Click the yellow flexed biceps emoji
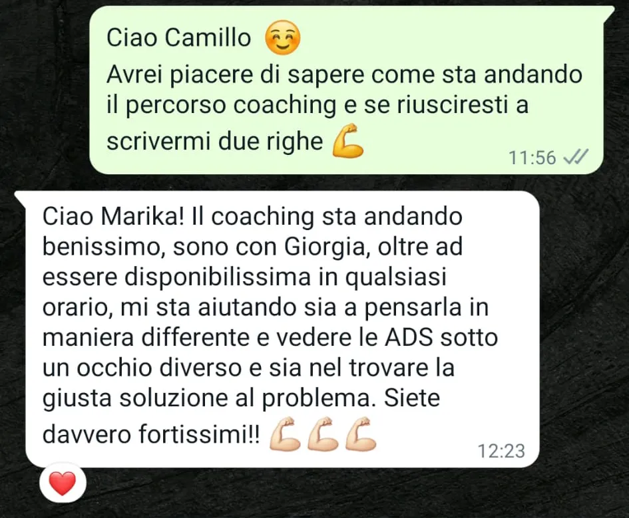This screenshot has width=629, height=518. [348, 142]
